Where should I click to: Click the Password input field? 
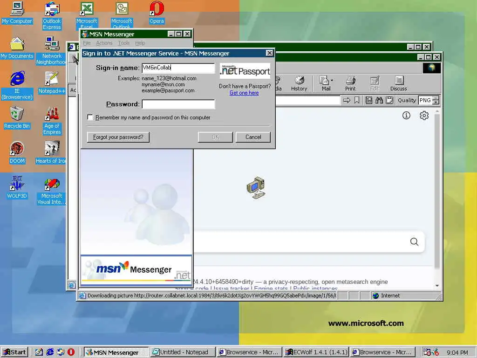click(178, 104)
